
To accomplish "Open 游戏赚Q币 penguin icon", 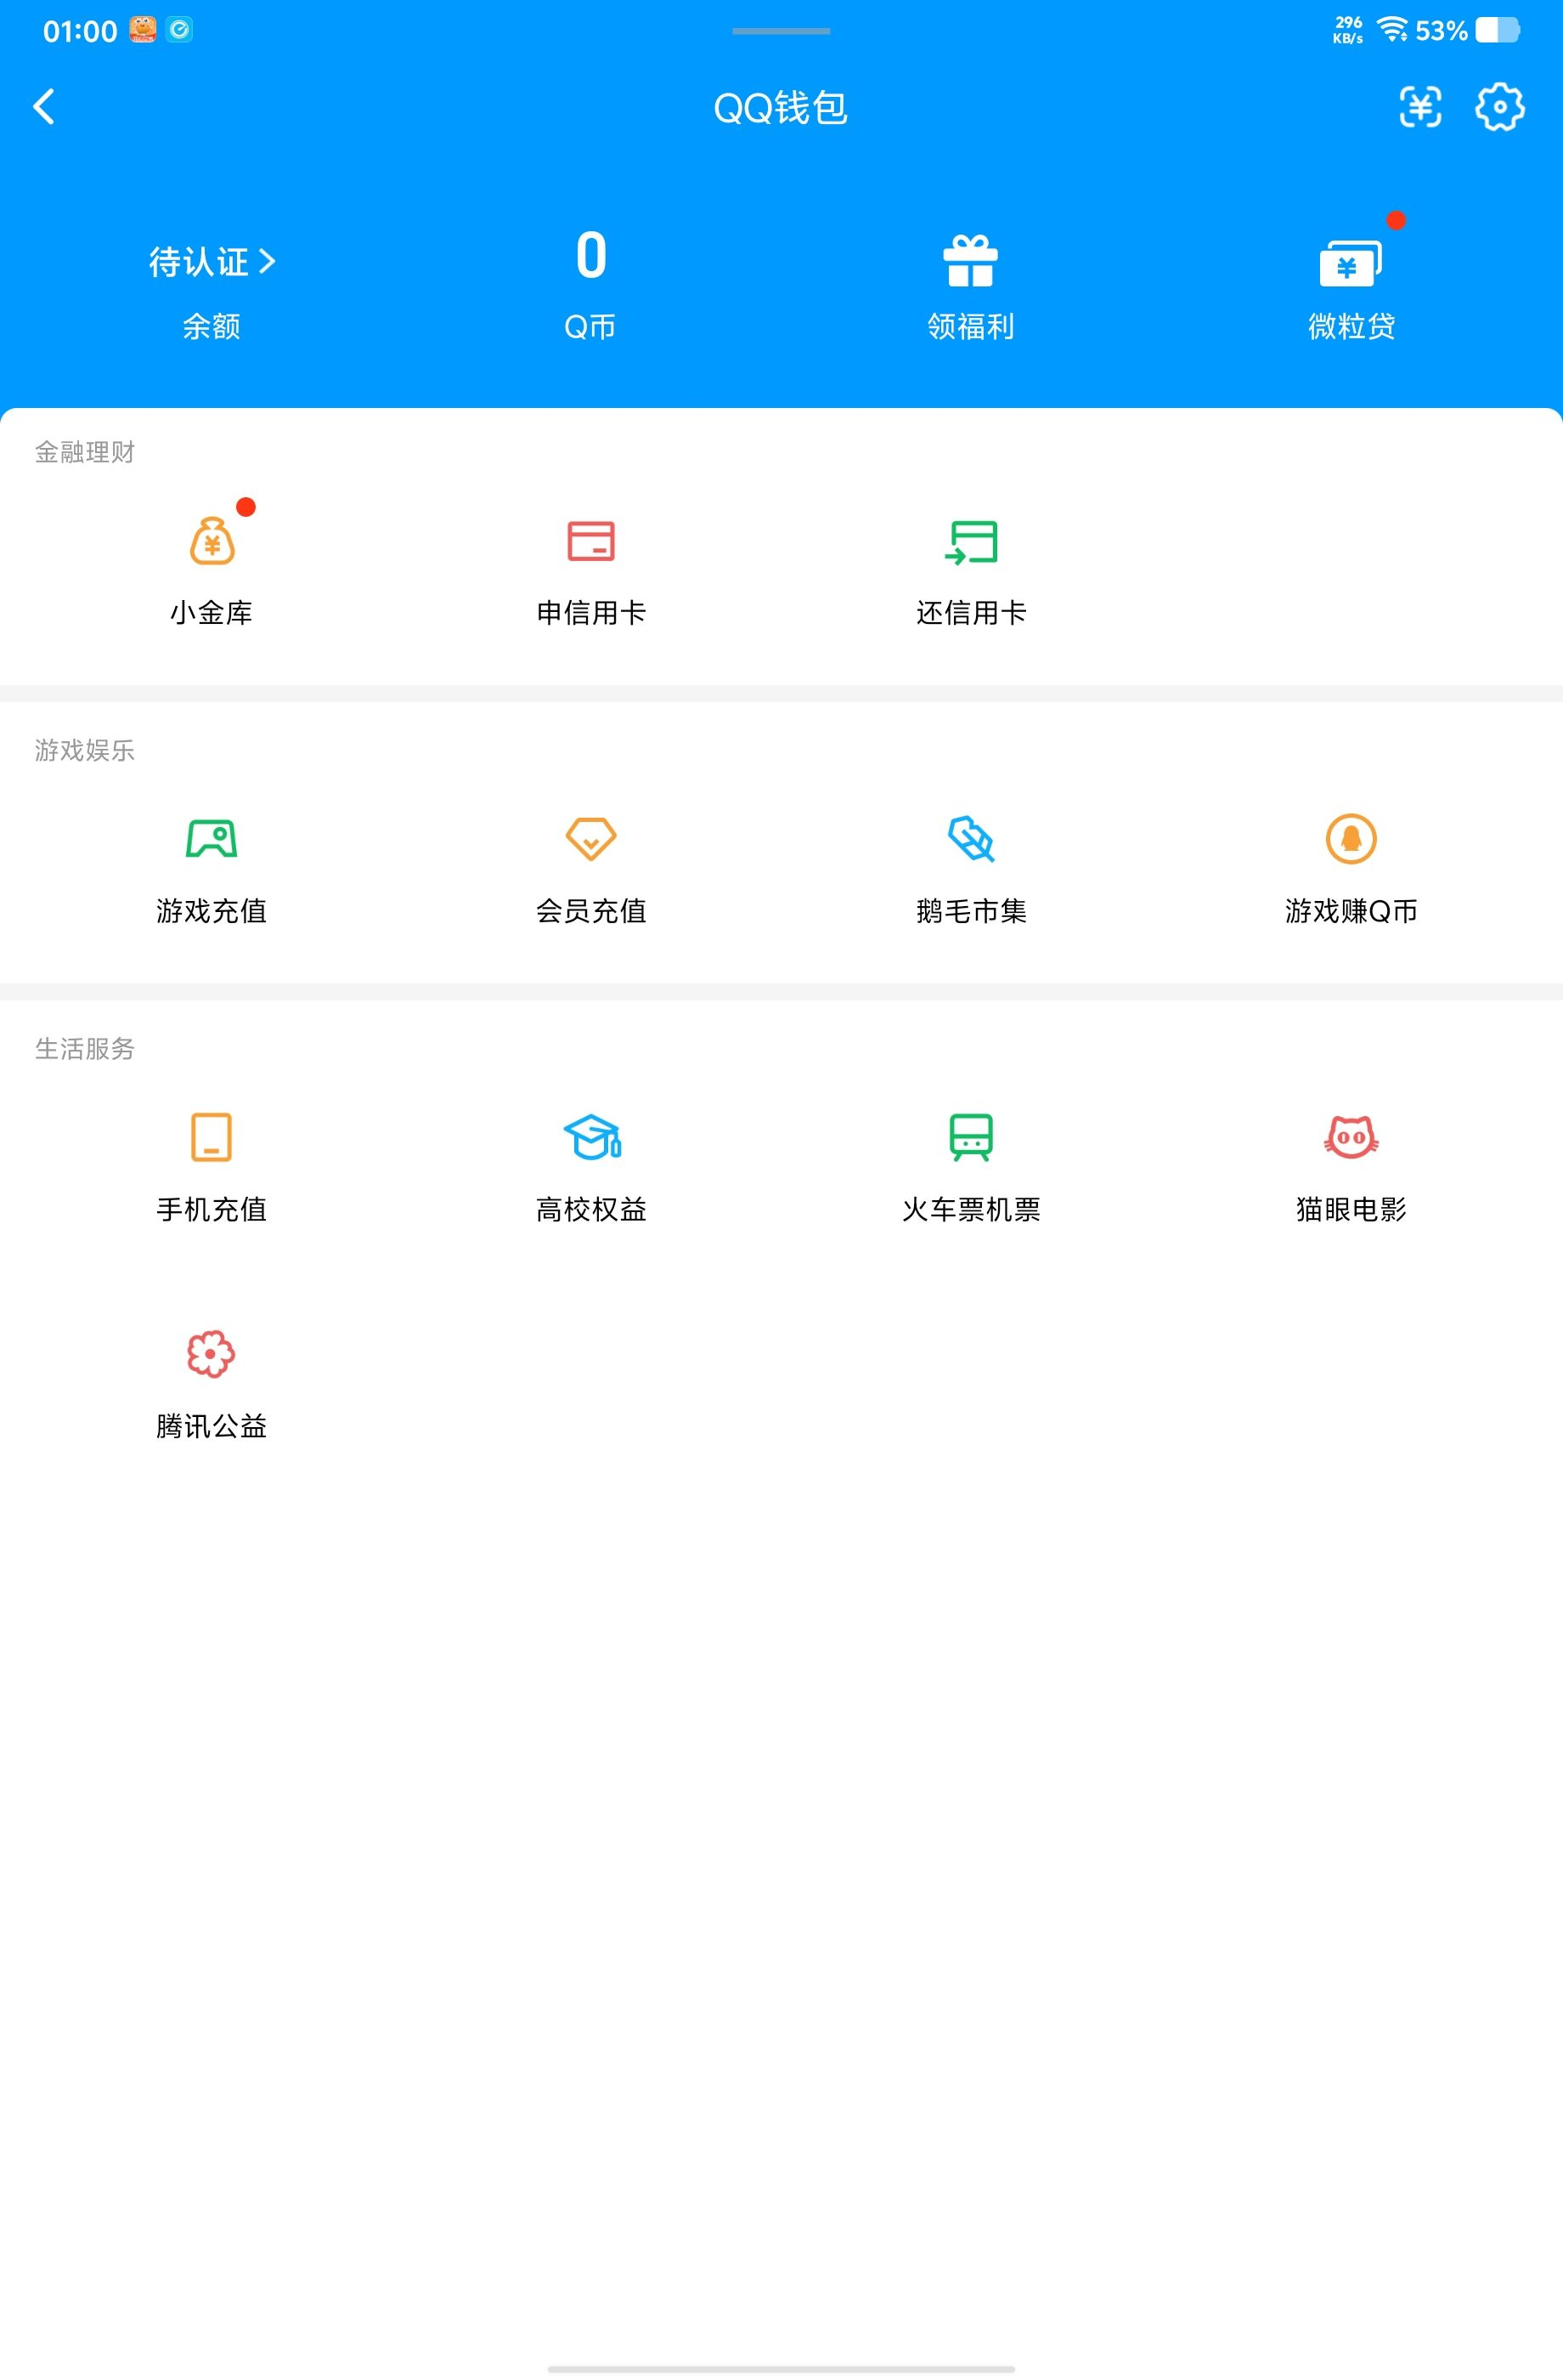I will click(1351, 839).
